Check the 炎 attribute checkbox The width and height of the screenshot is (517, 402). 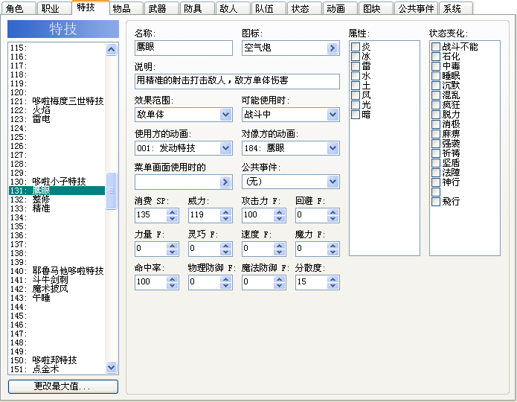point(355,47)
